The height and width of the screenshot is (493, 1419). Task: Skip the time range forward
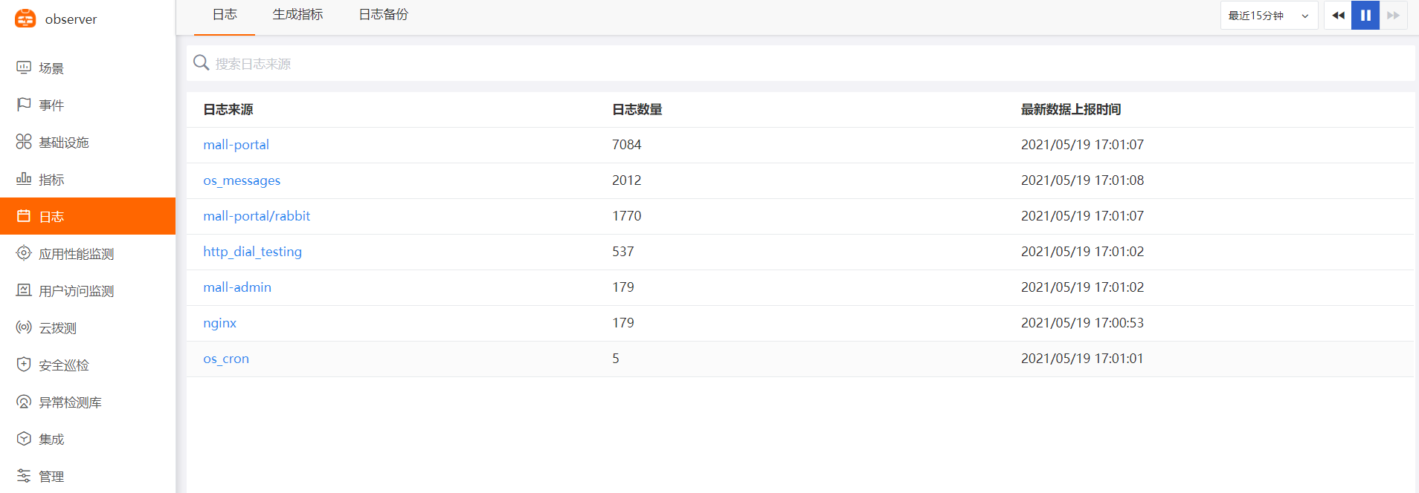1393,16
